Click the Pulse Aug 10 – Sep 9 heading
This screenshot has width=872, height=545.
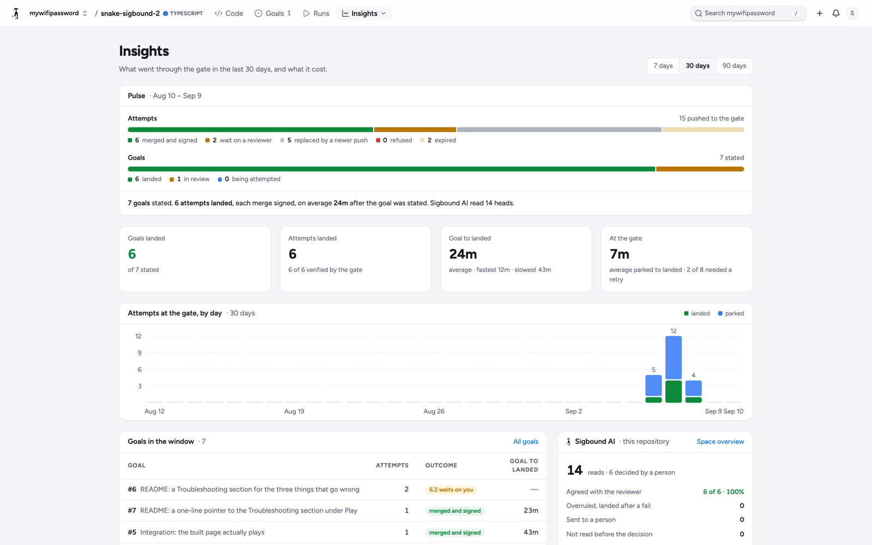tap(165, 96)
